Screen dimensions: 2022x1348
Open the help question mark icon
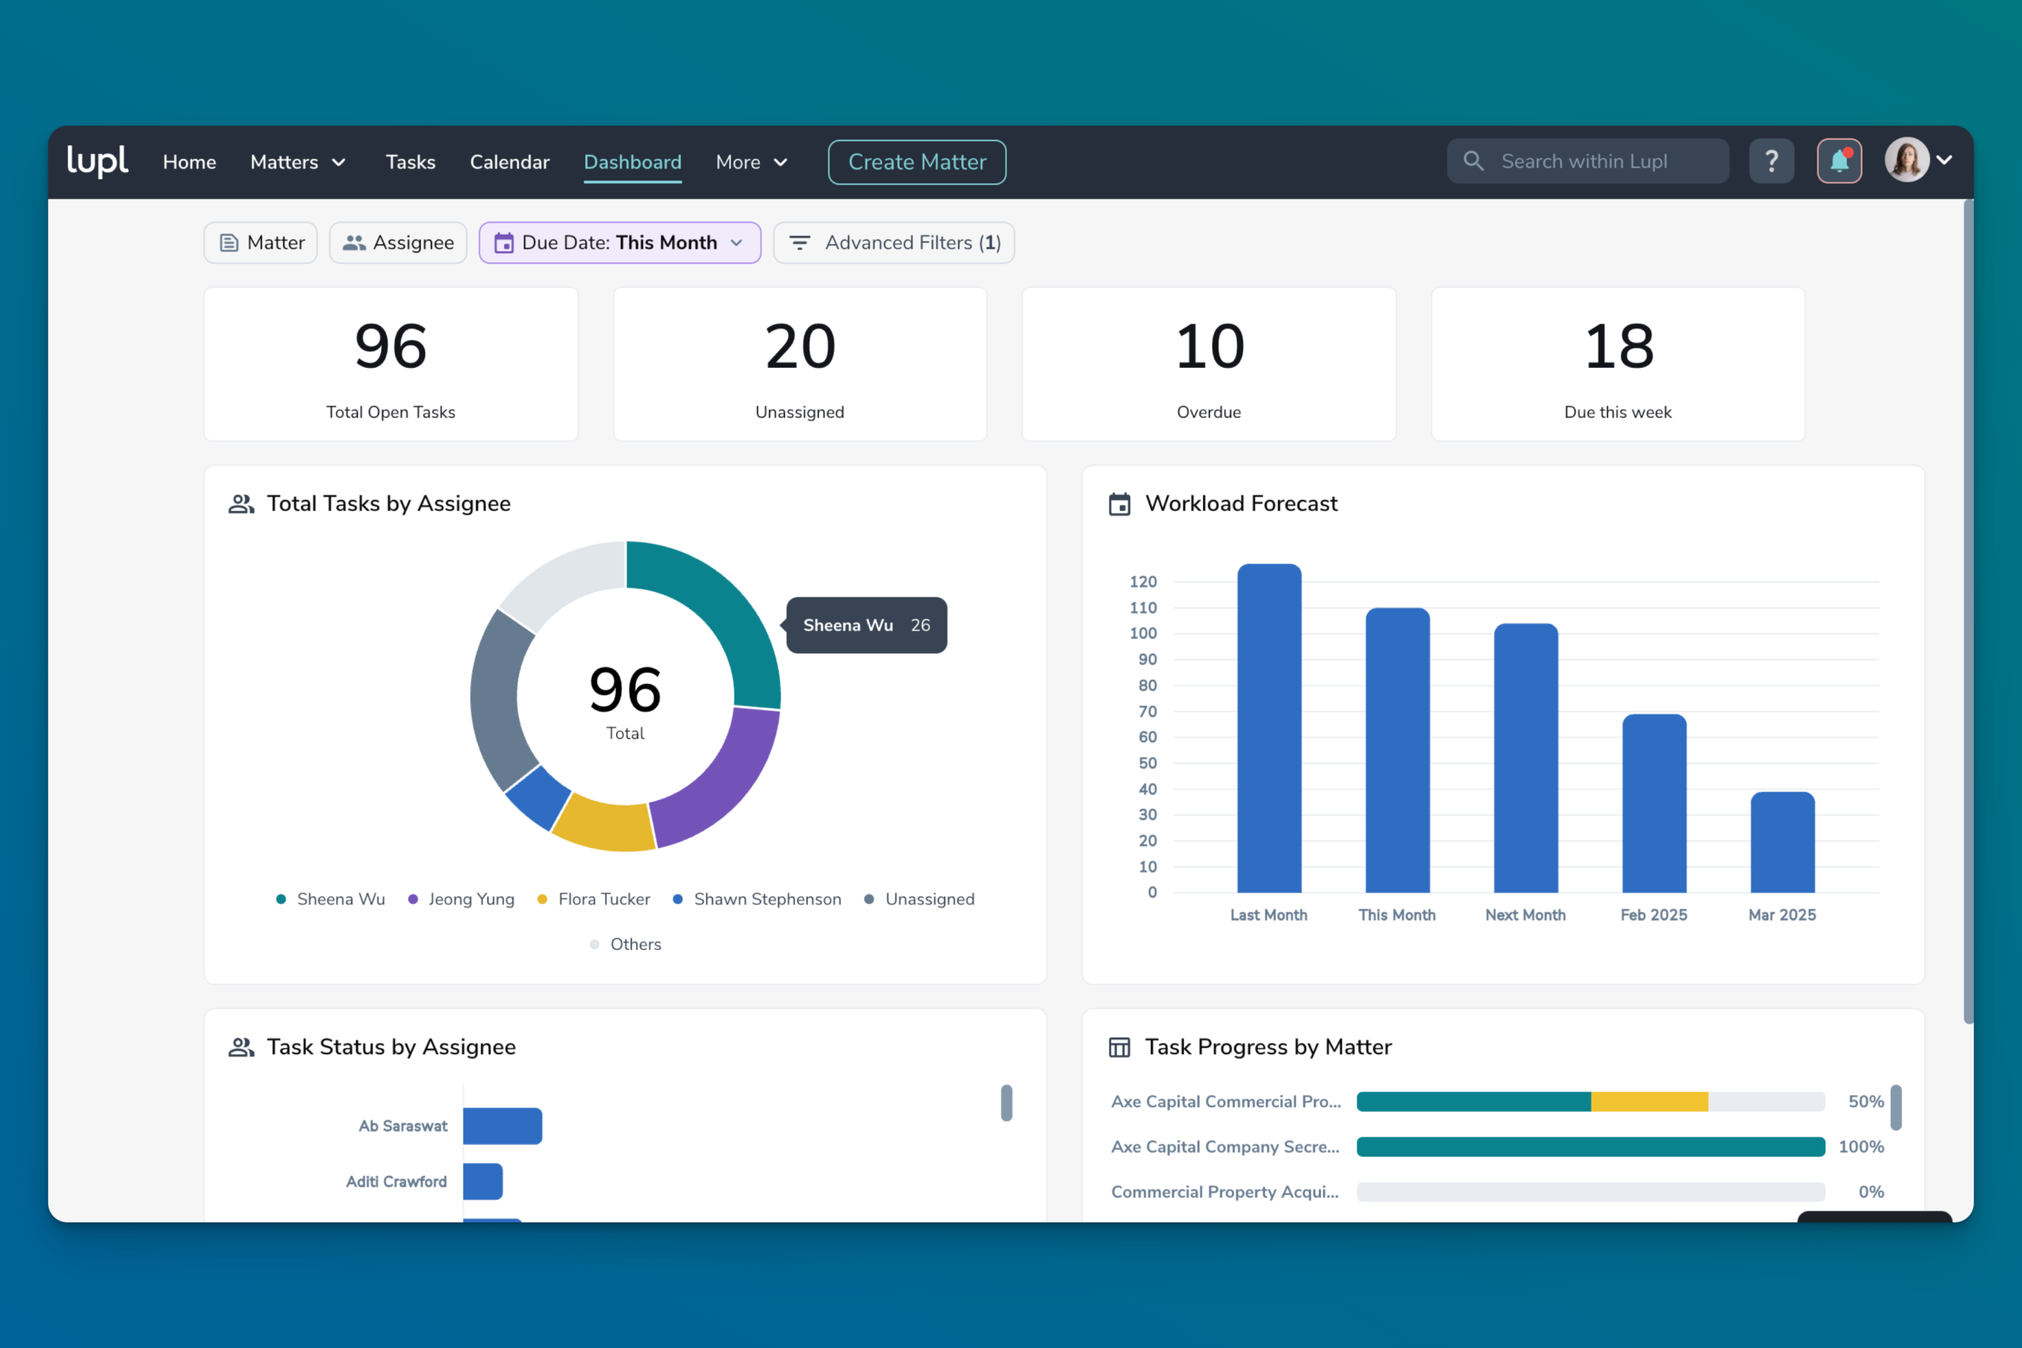point(1771,161)
